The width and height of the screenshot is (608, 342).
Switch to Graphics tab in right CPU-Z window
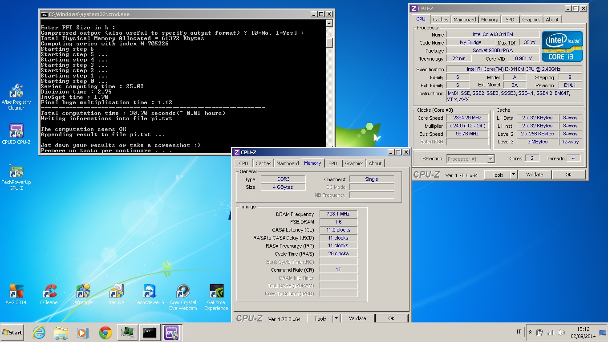pyautogui.click(x=531, y=20)
